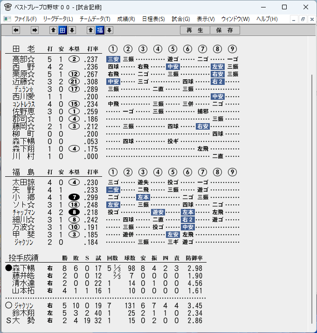Open the チームデータ(T) menu

click(x=95, y=19)
